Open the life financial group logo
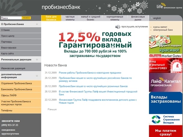The width and height of the screenshot is (183, 137). pos(169,6)
